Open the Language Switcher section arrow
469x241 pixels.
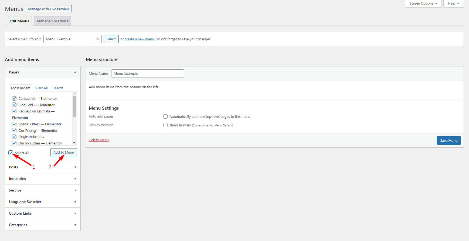pos(75,202)
